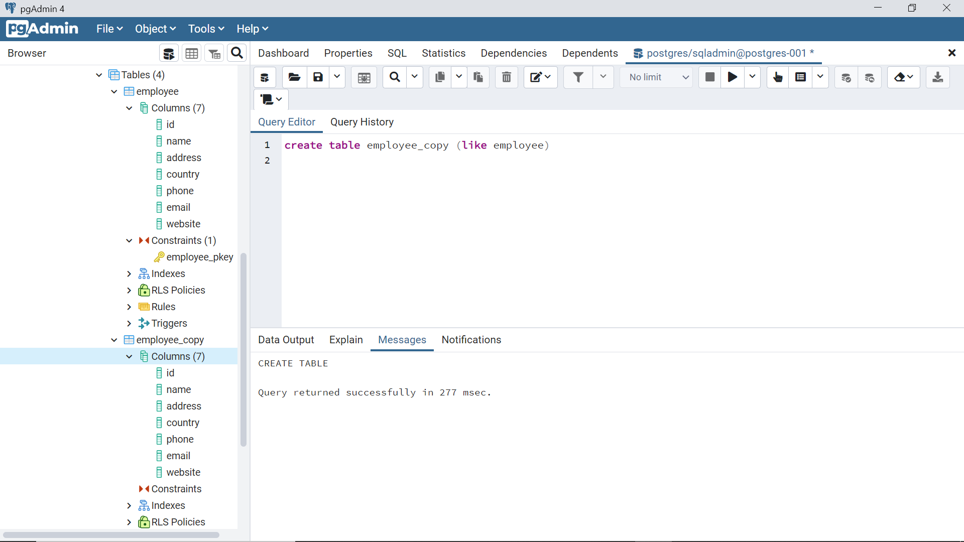Screen dimensions: 964x542
Task: Open the View Data grid icon
Action: 191,53
